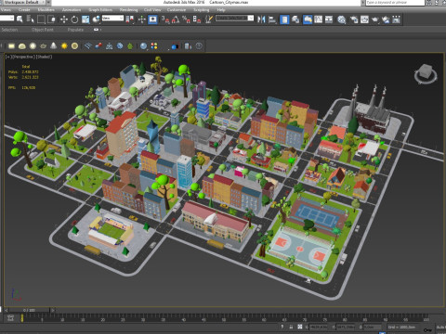
Task: Open the selection filter dropdown
Action: point(7,19)
